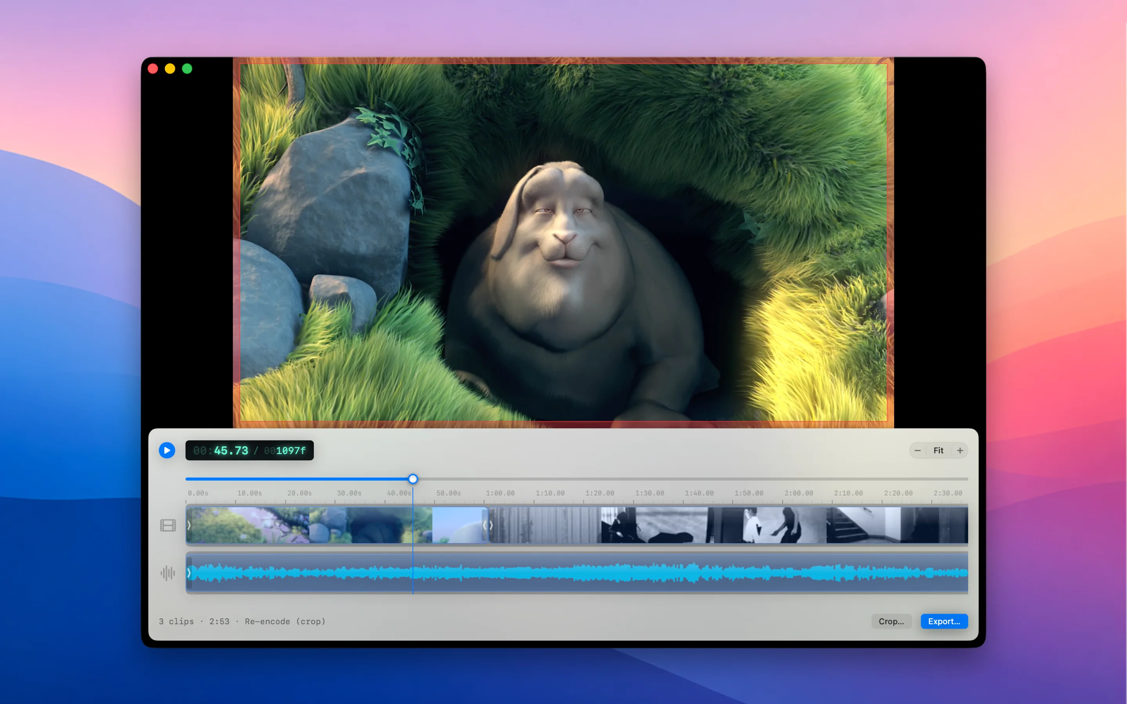Viewport: 1127px width, 704px height.
Task: Click the left trim handle of the first video clip
Action: click(x=189, y=525)
